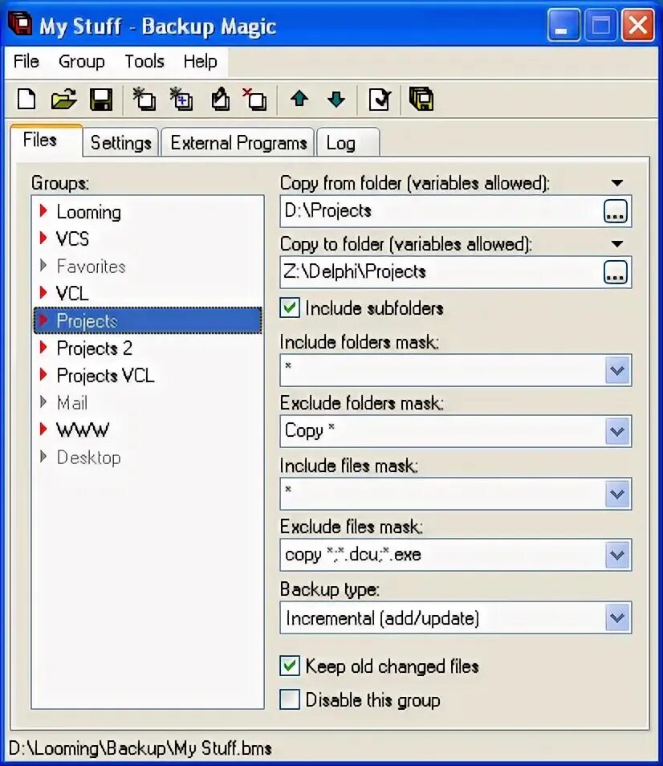Create a new backup set via toolbar
Image resolution: width=663 pixels, height=766 pixels.
[26, 100]
